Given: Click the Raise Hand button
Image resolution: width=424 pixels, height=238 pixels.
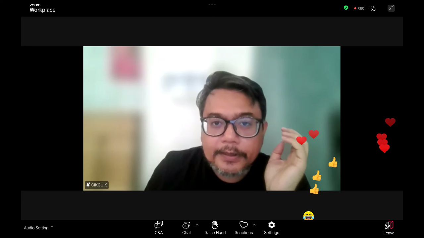Looking at the screenshot, I should 215,228.
